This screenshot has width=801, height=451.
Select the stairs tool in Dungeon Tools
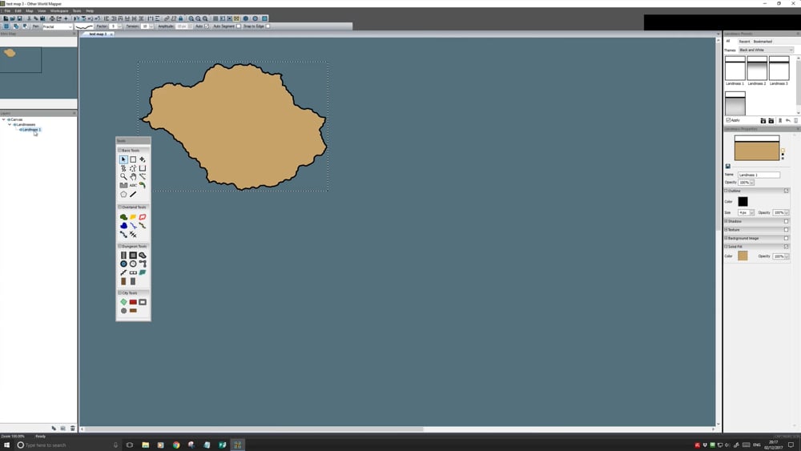click(x=123, y=272)
